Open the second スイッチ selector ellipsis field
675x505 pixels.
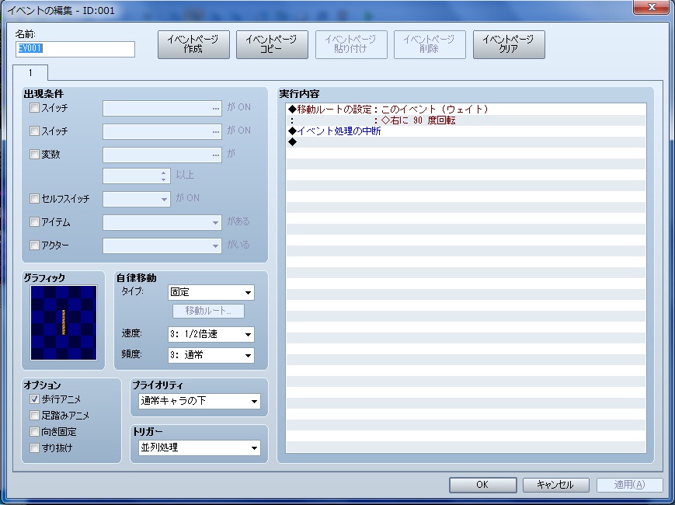pyautogui.click(x=162, y=132)
